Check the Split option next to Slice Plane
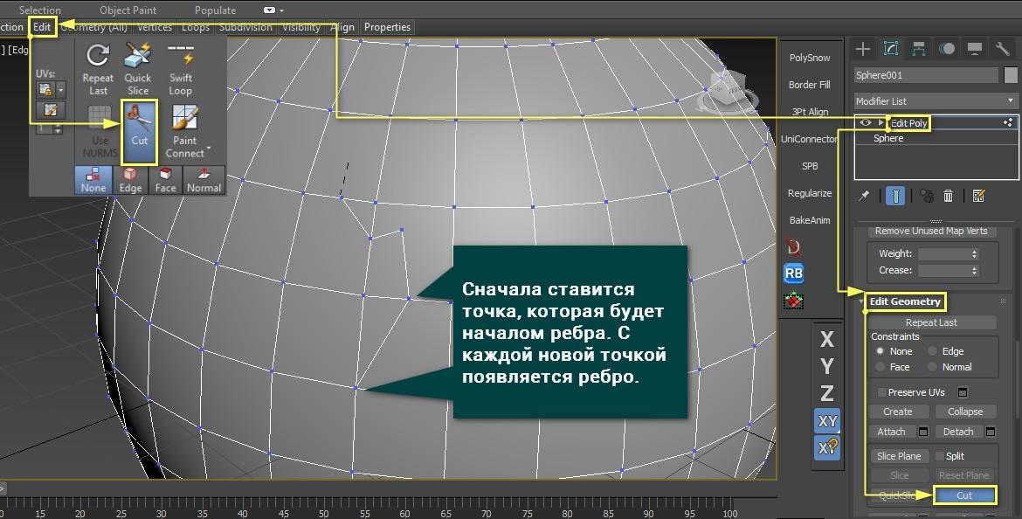 940,456
